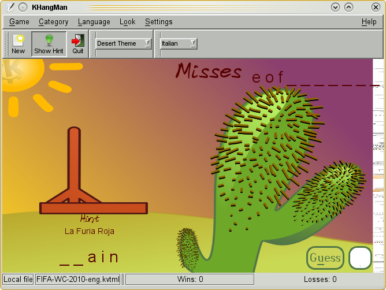
Task: Minimize the KHangMan window
Action: [335, 7]
